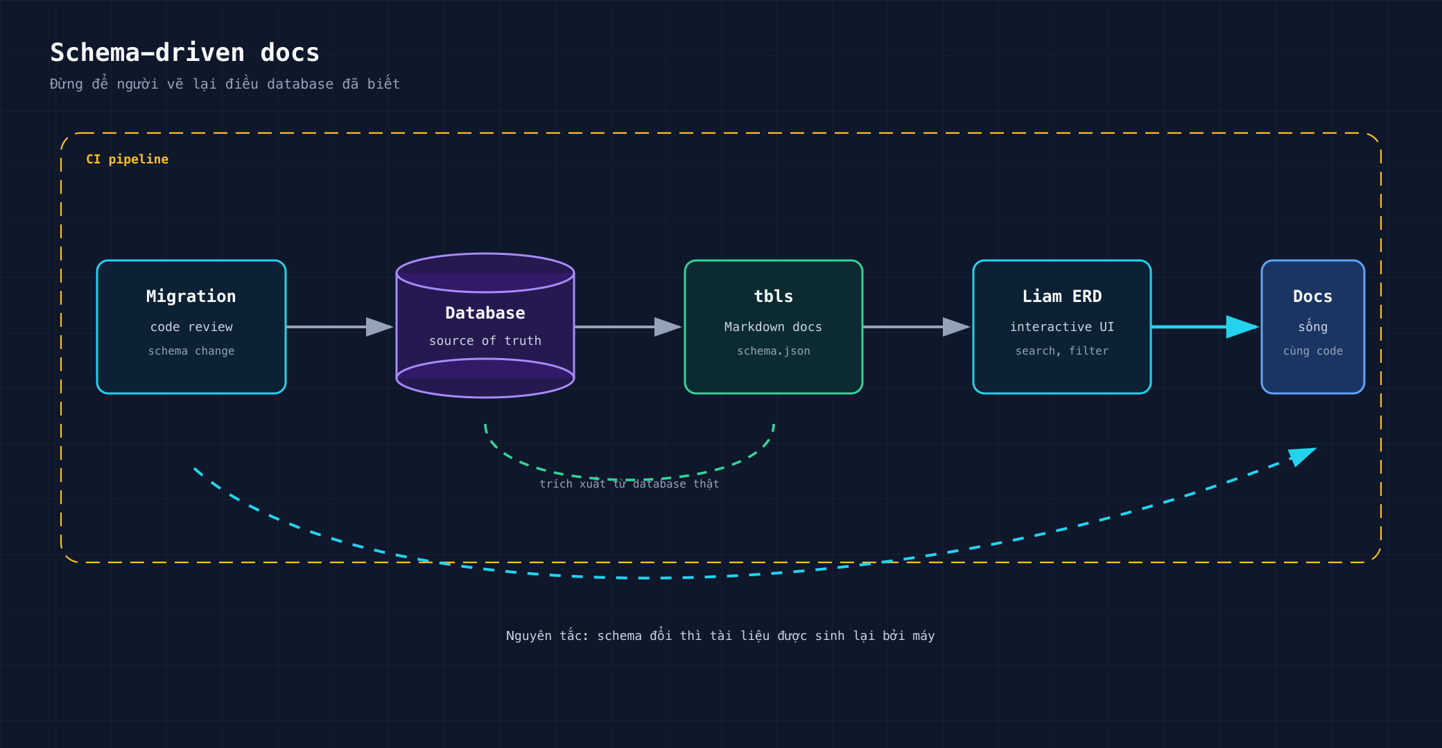Select the tbls node box

tap(774, 327)
